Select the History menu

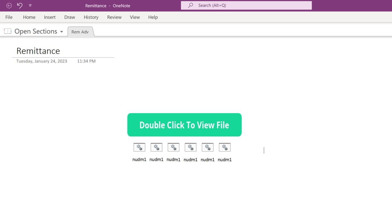coord(91,17)
